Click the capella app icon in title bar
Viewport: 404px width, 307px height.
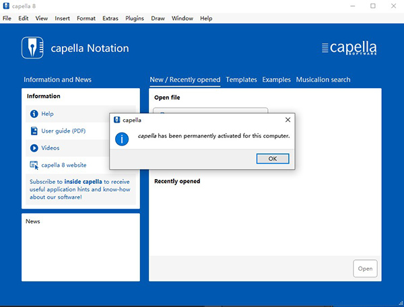pos(6,5)
